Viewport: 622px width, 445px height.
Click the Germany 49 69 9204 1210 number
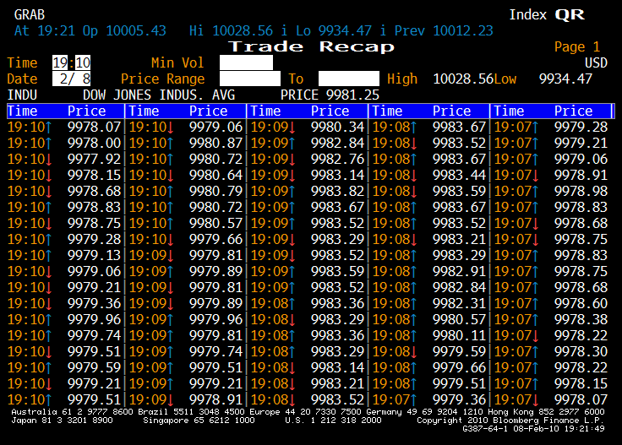424,412
